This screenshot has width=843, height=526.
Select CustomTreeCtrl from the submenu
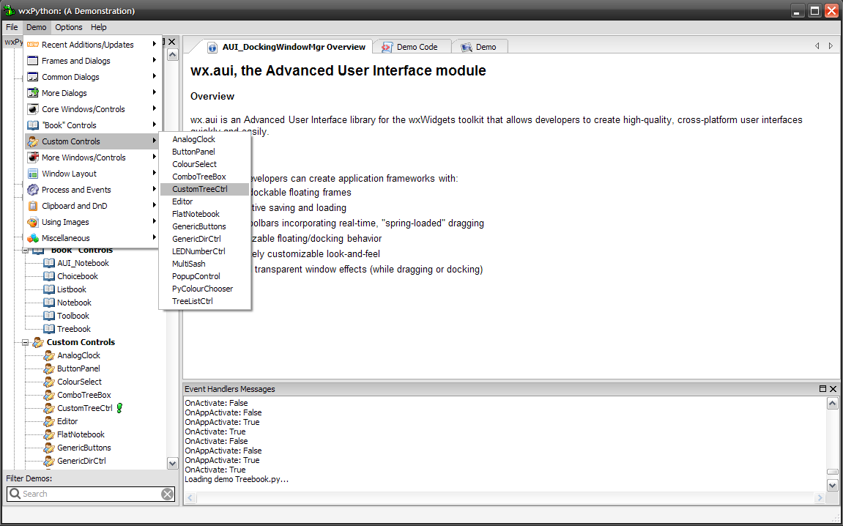(199, 189)
